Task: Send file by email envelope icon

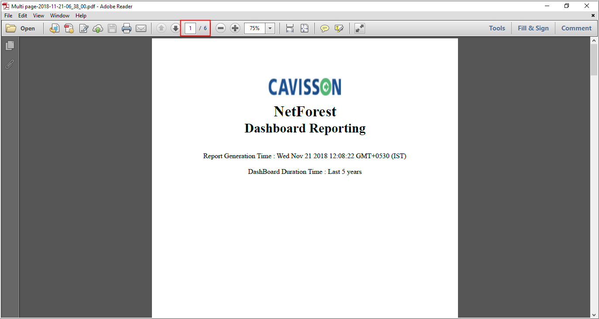Action: click(141, 28)
